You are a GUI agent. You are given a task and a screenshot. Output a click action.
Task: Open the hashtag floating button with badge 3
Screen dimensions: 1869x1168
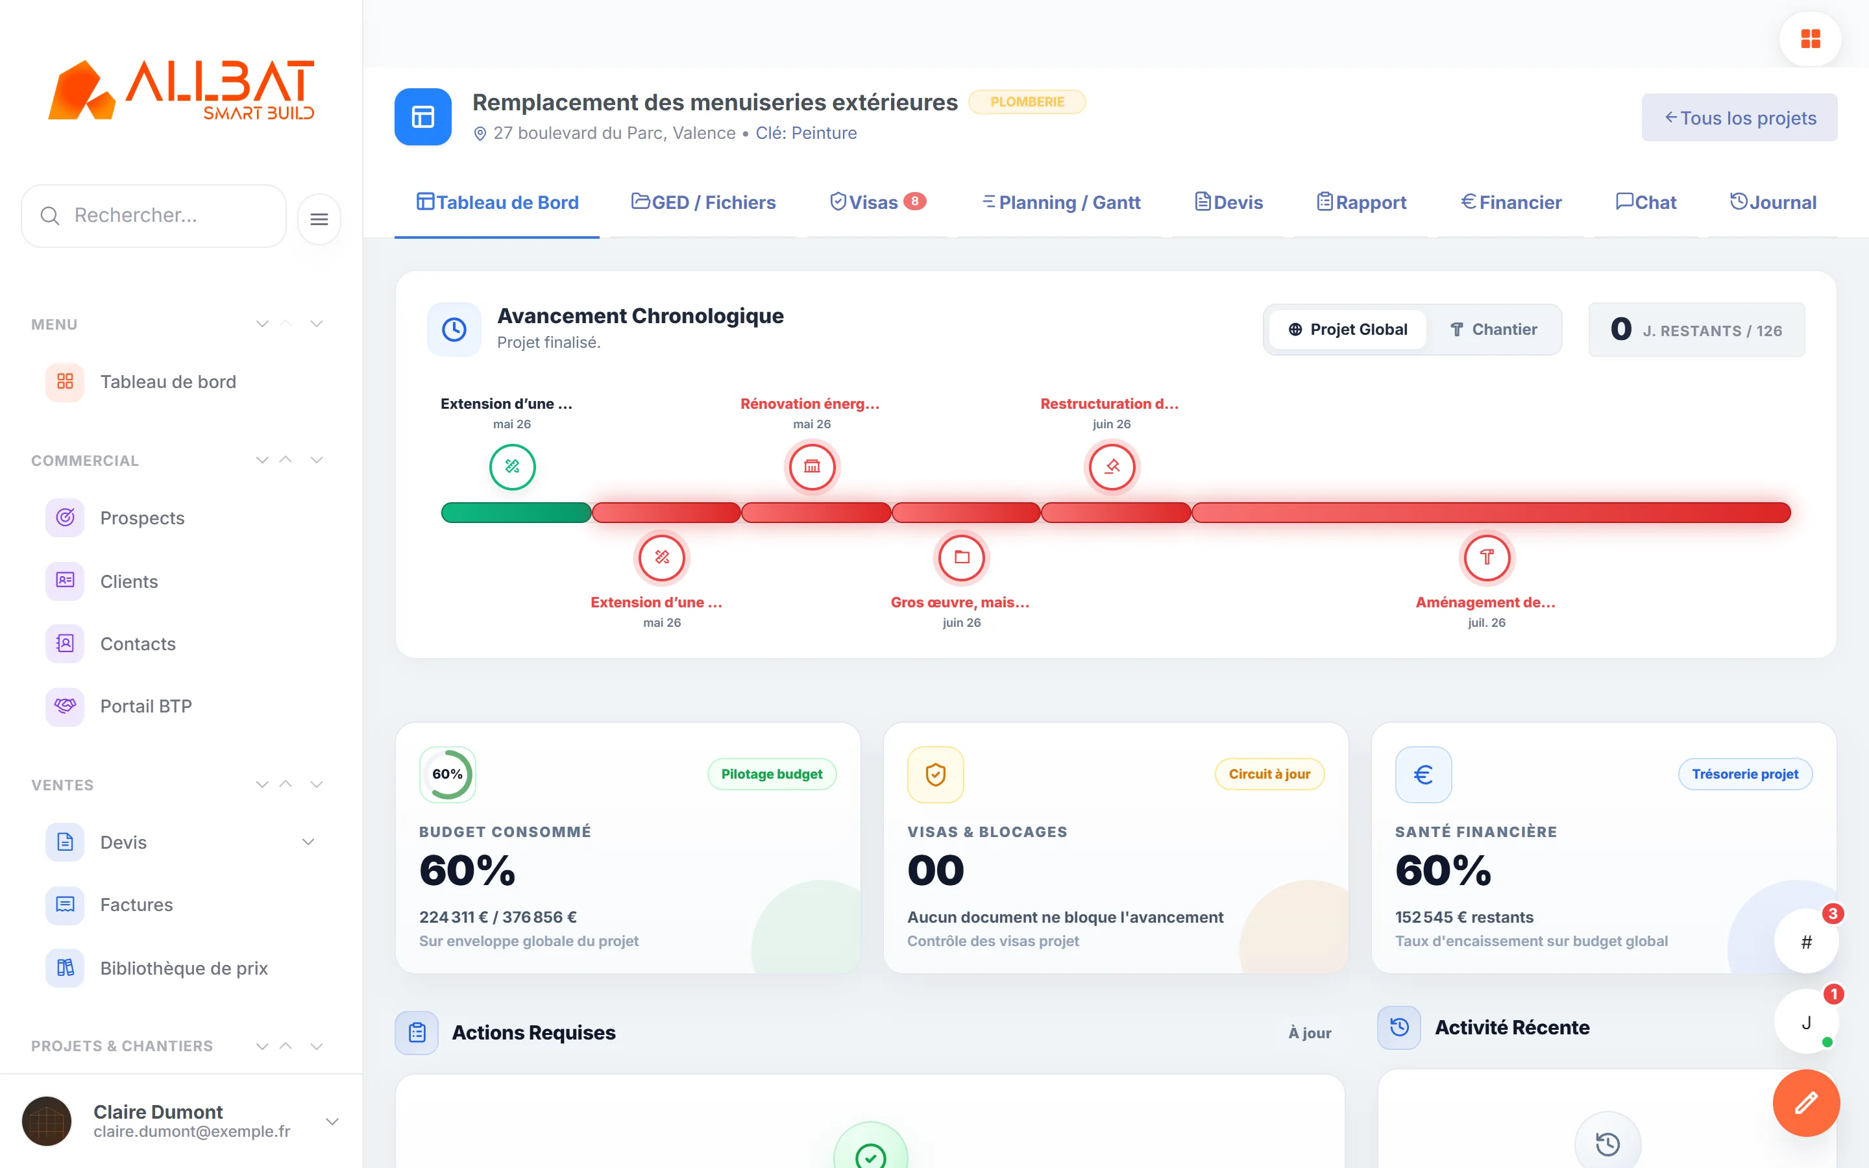1805,942
